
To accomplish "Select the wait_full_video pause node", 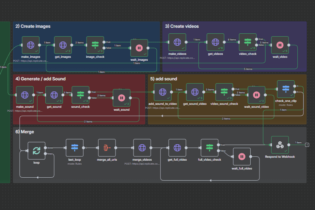I will pyautogui.click(x=242, y=156).
